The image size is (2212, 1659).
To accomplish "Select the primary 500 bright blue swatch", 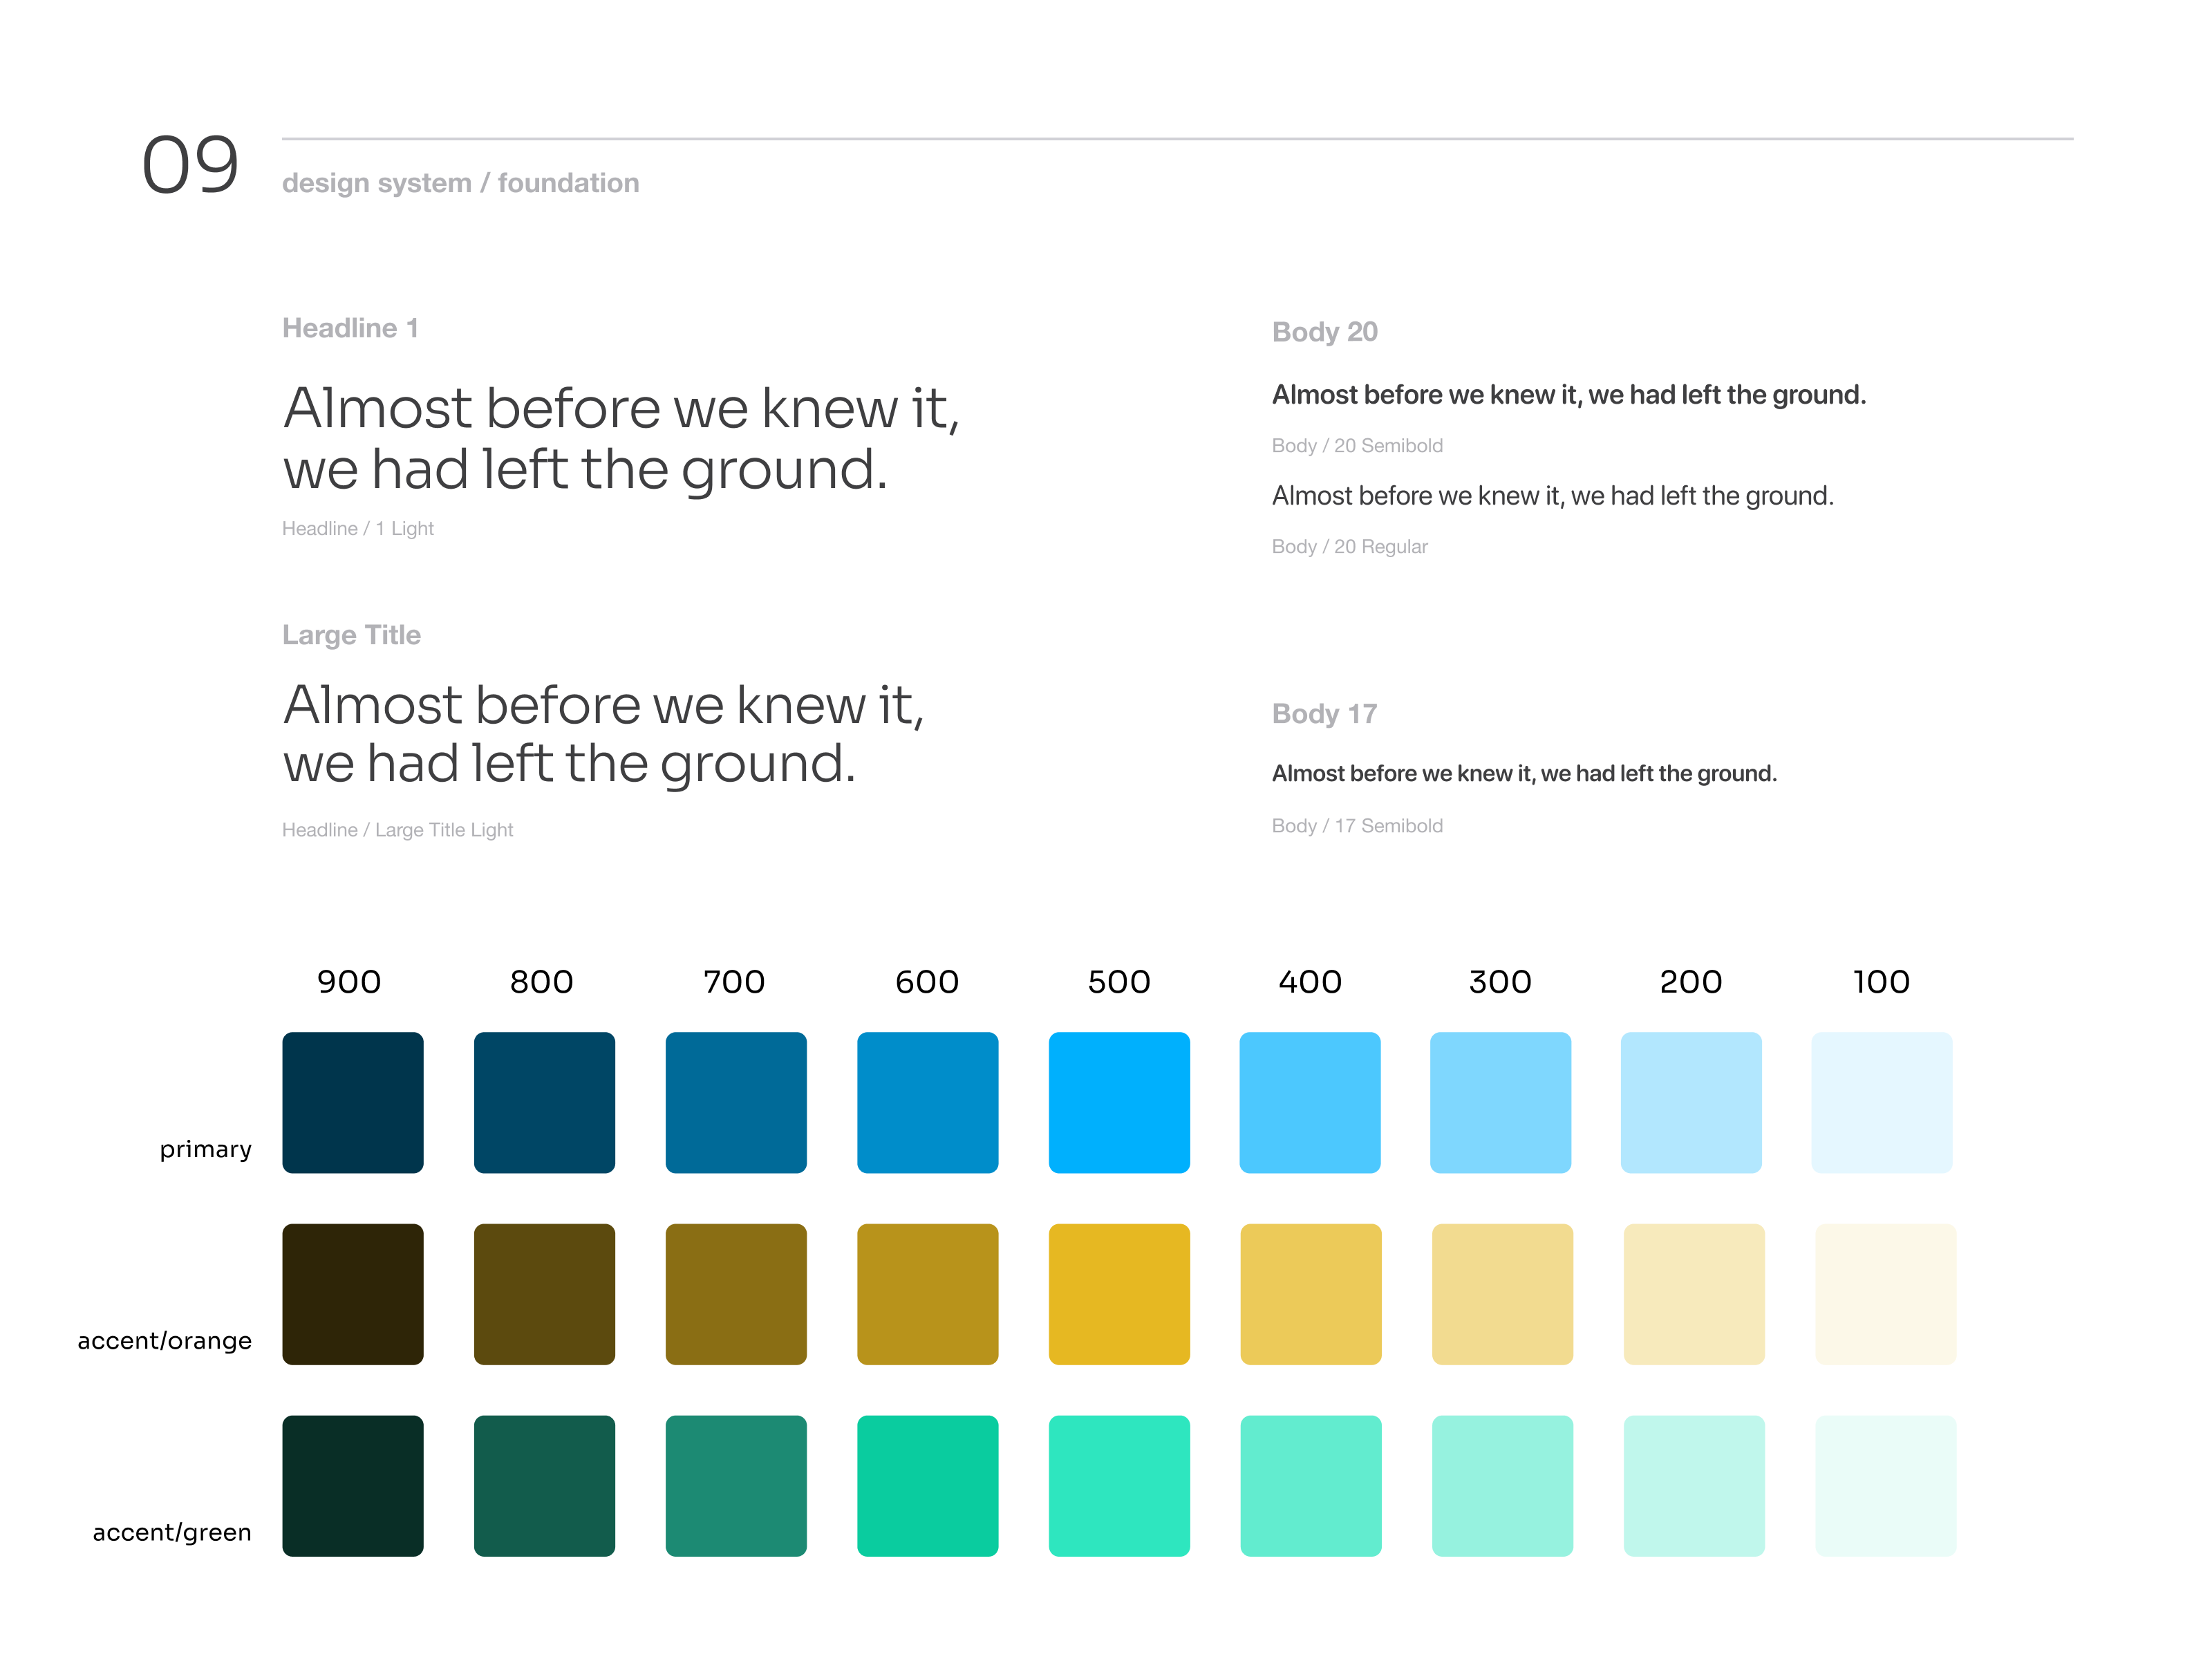I will coord(1119,1102).
